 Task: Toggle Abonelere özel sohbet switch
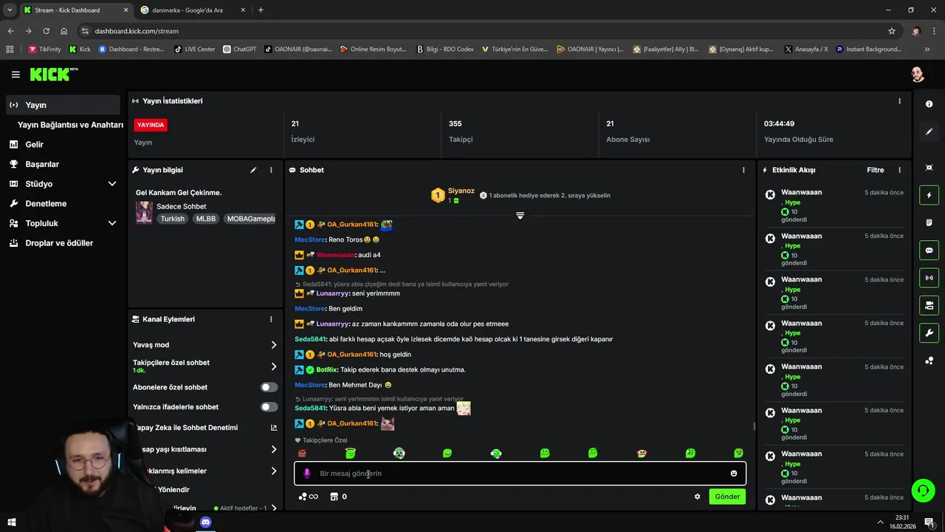click(x=269, y=387)
